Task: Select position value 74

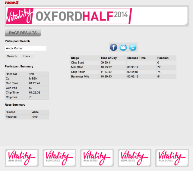Action: [x=159, y=72]
